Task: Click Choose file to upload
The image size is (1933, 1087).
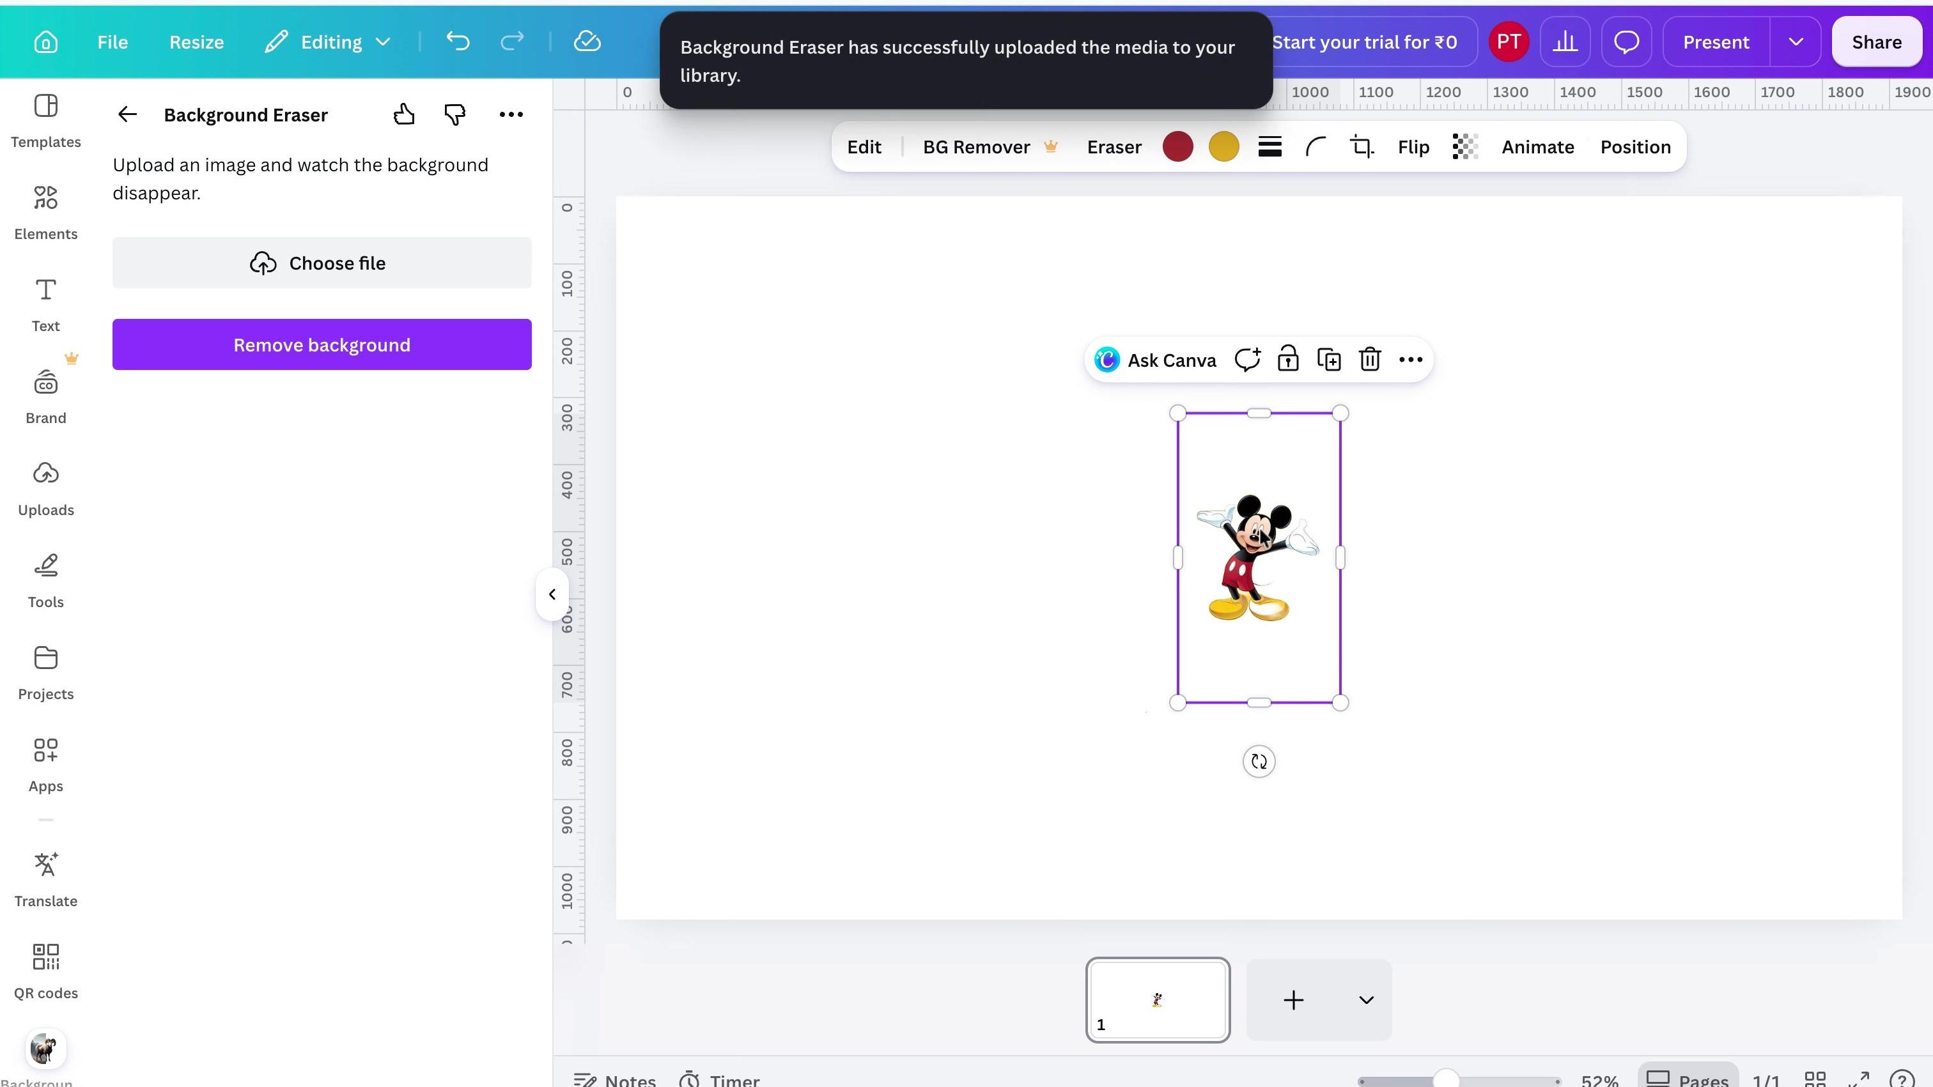Action: (x=322, y=263)
